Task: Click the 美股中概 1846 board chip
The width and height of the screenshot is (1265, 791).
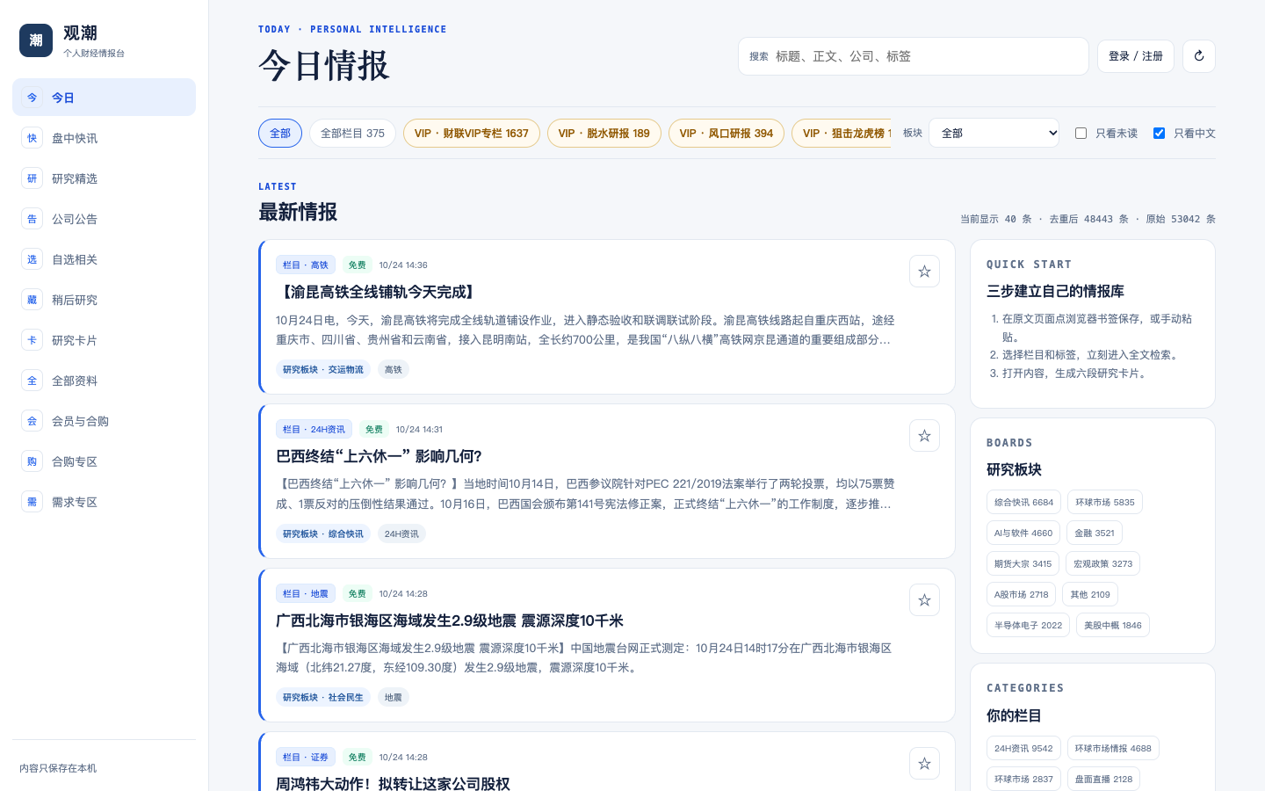Action: point(1113,626)
